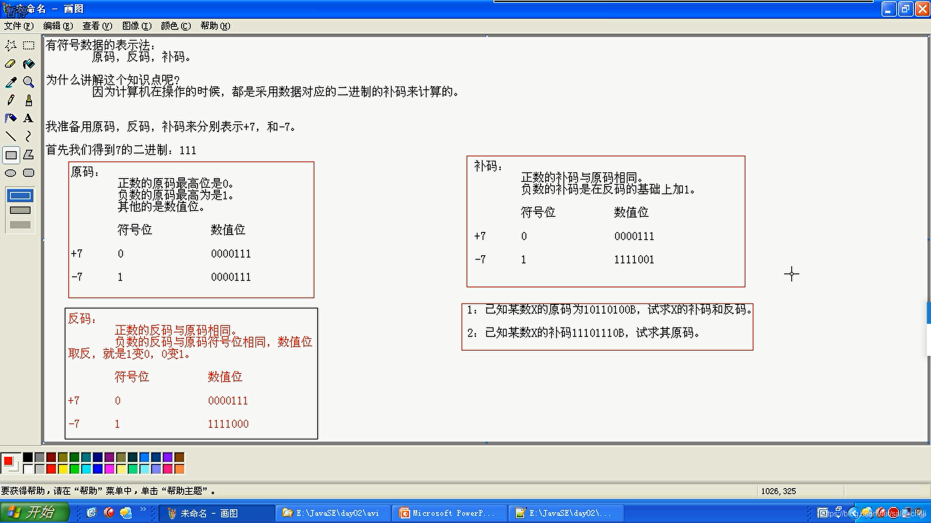Expand the quick launch overflow chevron
This screenshot has width=931, height=523.
tap(143, 509)
